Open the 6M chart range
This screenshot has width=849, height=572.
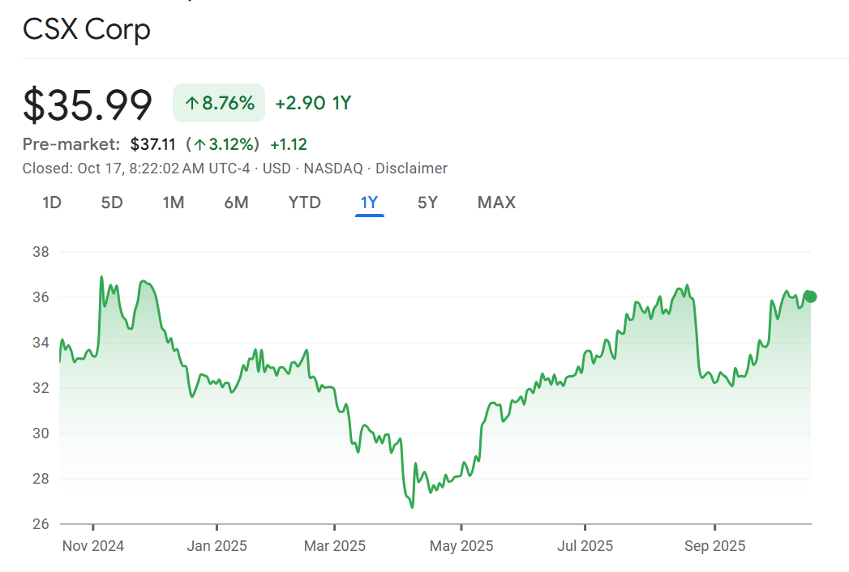(x=236, y=203)
